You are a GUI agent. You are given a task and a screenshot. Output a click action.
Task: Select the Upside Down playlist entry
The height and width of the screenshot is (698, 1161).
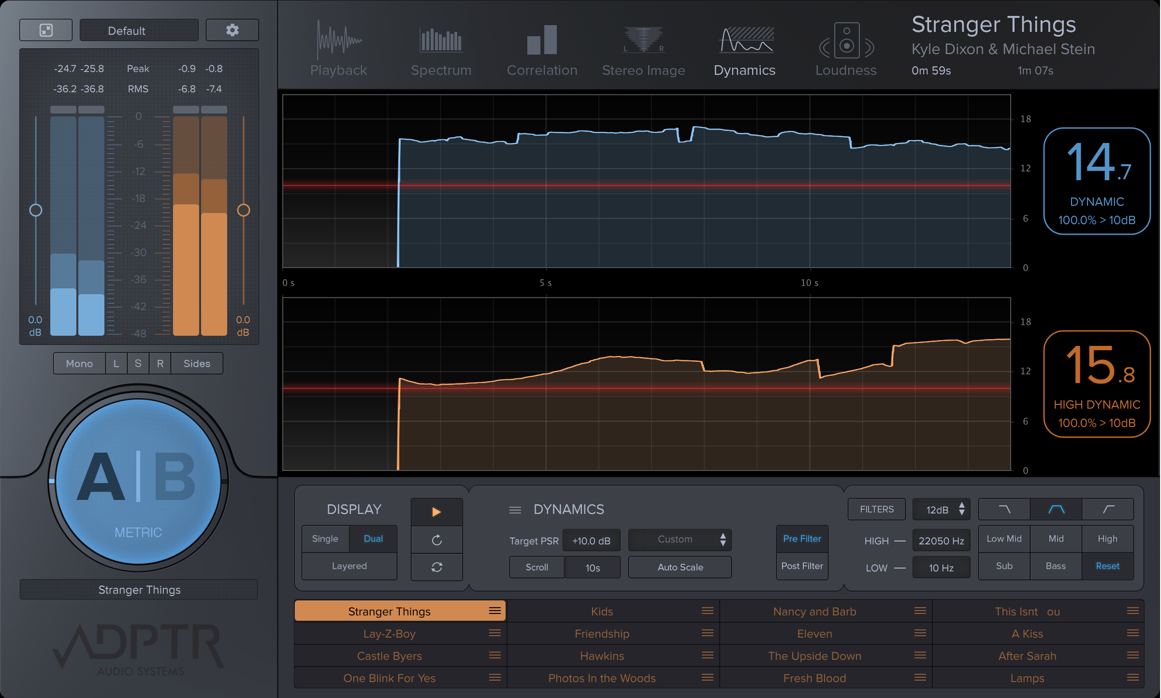pyautogui.click(x=815, y=655)
